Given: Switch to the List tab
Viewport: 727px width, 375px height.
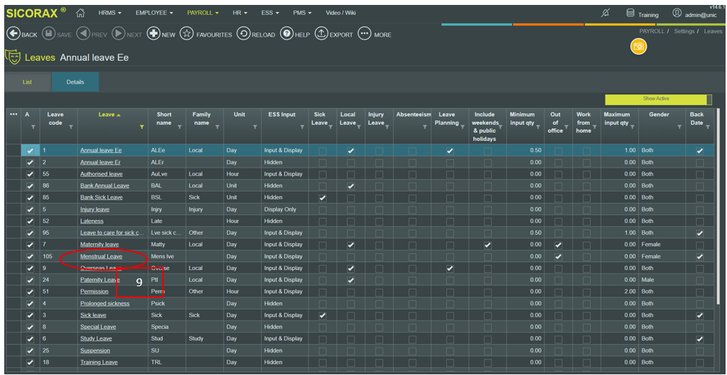Looking at the screenshot, I should click(x=28, y=82).
